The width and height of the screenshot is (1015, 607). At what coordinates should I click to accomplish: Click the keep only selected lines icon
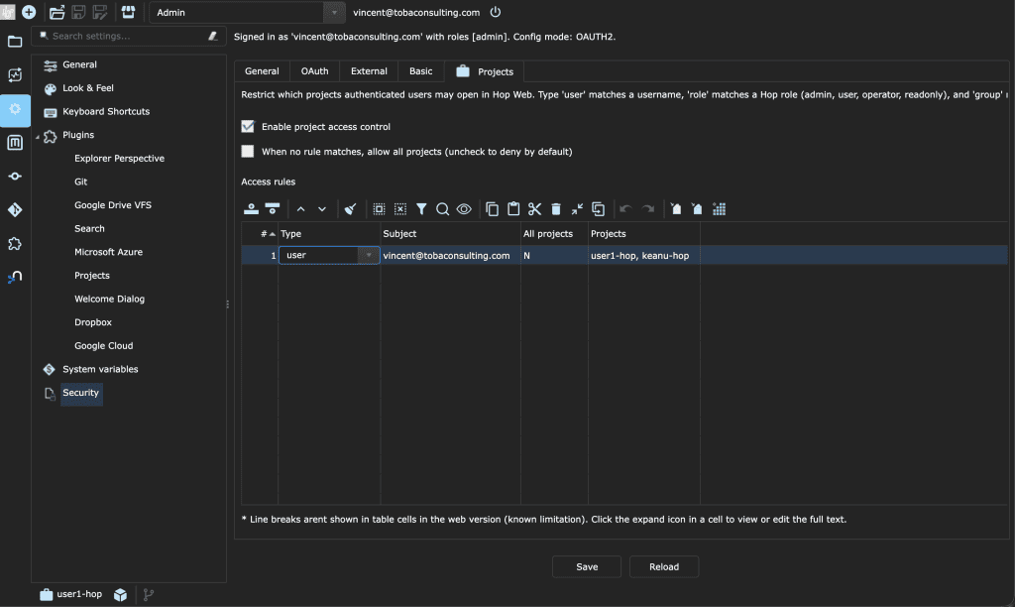click(x=577, y=208)
